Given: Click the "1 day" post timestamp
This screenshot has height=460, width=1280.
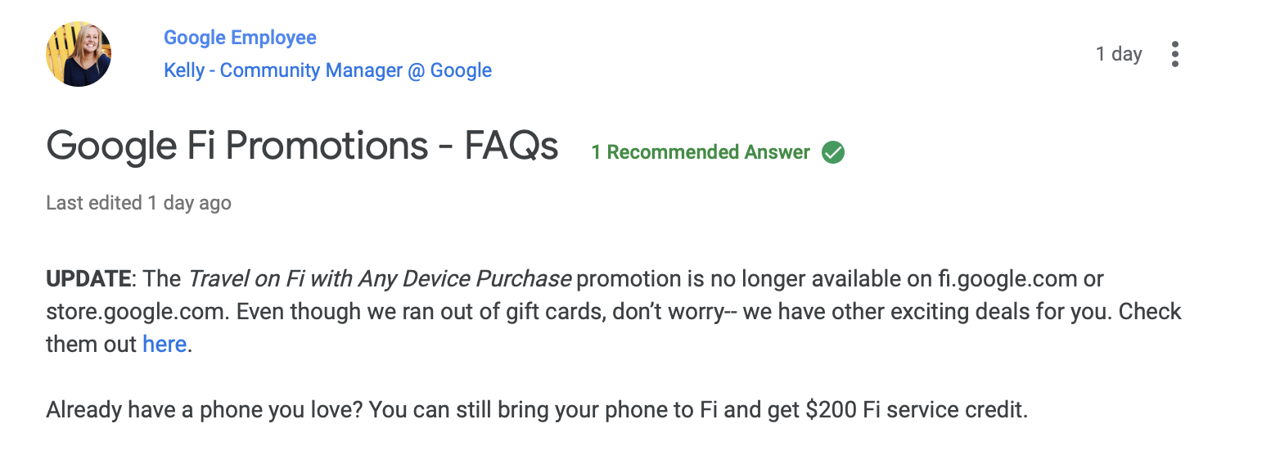Looking at the screenshot, I should pos(1119,54).
